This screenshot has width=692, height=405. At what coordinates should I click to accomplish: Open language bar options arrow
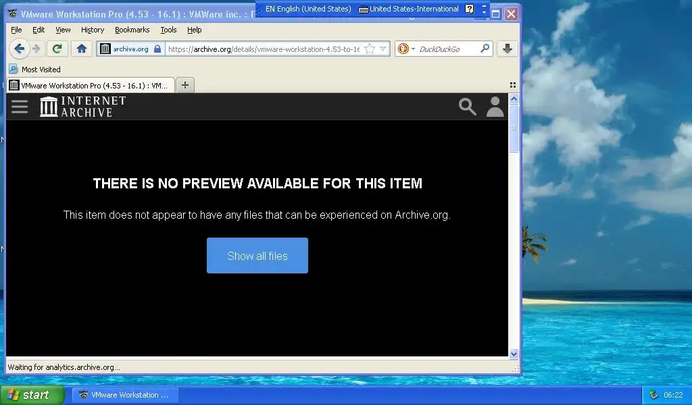point(484,12)
